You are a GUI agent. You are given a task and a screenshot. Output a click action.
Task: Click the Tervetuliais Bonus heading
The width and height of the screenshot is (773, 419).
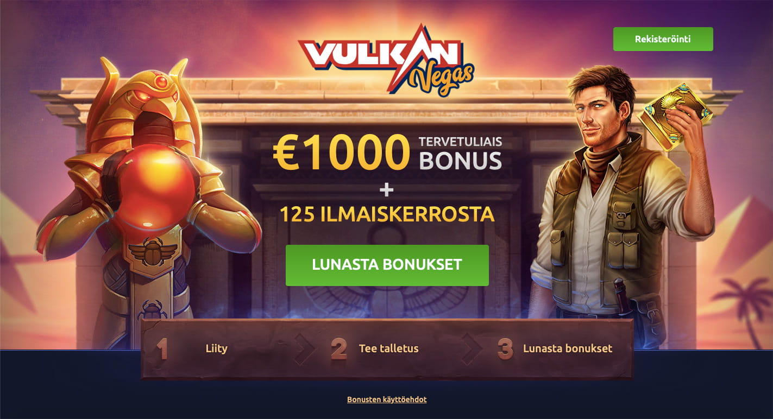460,154
